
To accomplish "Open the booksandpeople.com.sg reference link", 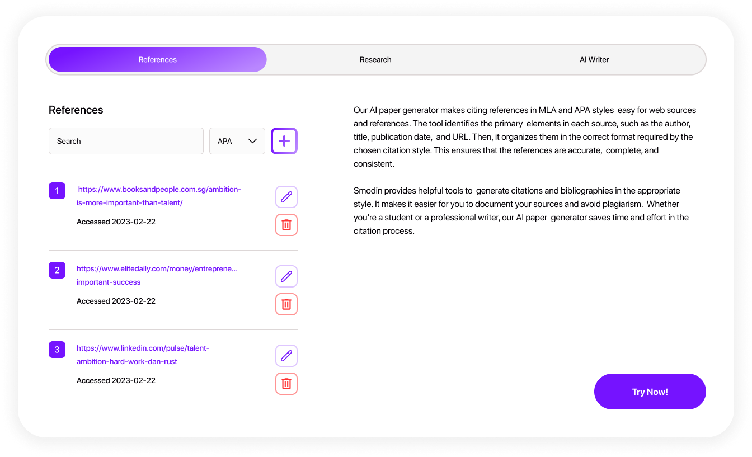I will pos(159,196).
